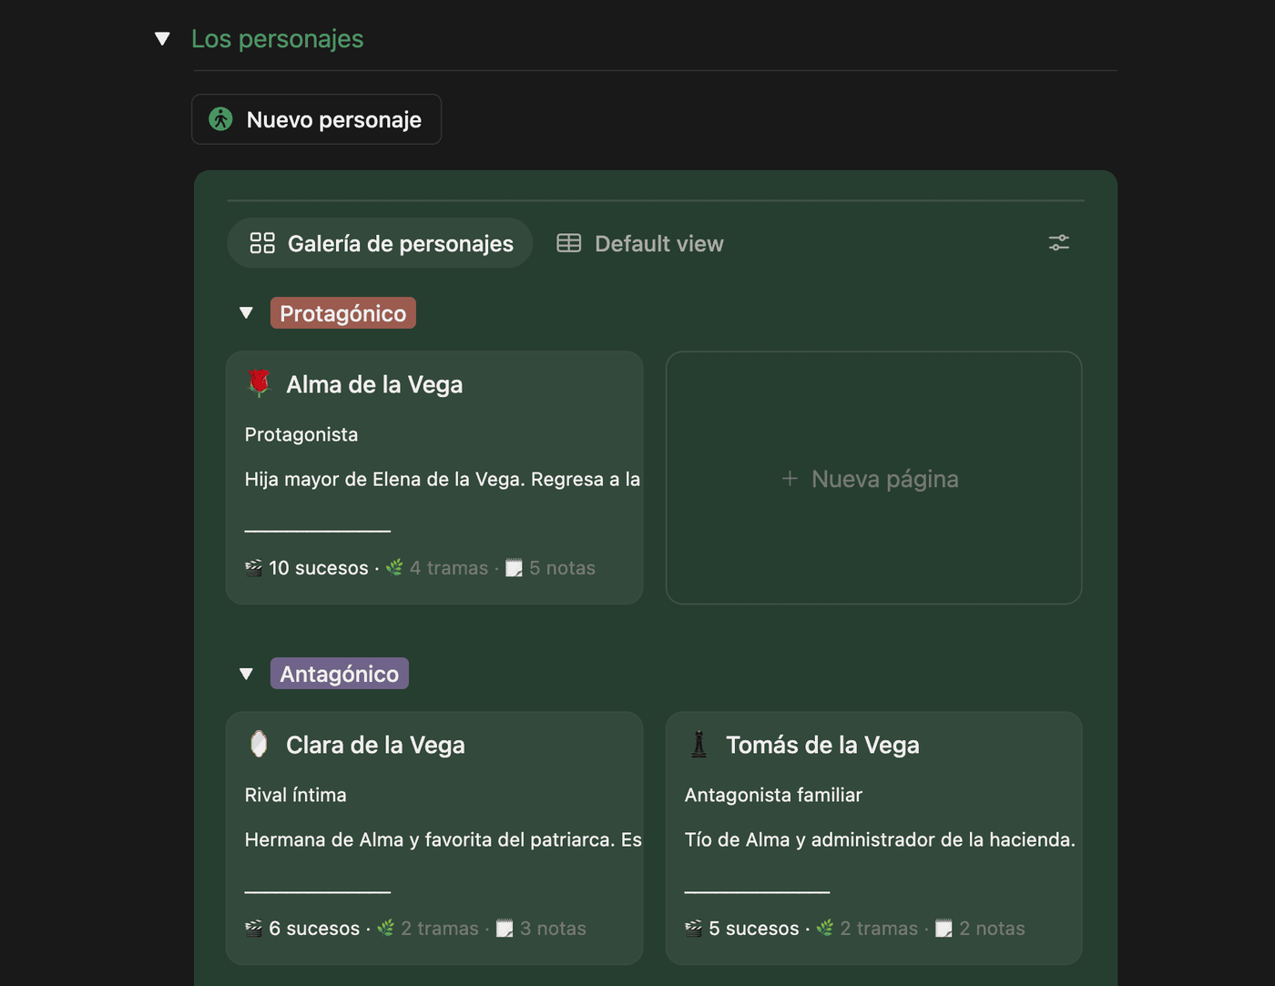Switch to Default view tab
Image resolution: width=1275 pixels, height=986 pixels.
click(640, 243)
